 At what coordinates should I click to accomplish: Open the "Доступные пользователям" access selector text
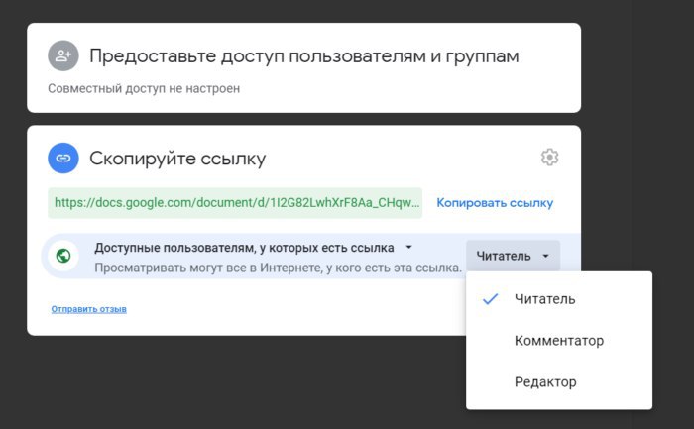244,248
